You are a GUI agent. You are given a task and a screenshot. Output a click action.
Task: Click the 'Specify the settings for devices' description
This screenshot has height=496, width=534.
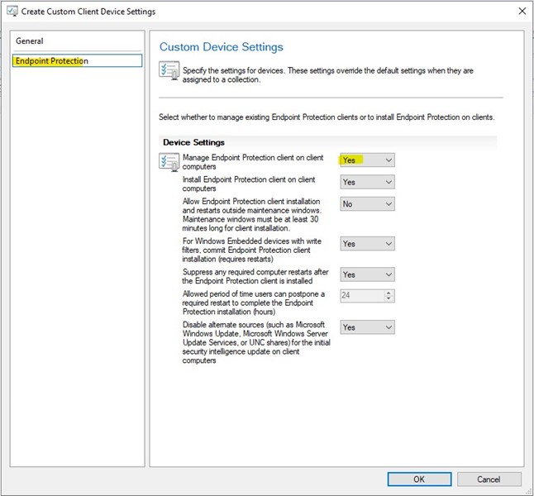328,75
